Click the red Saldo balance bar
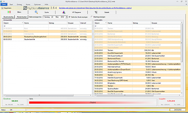The height and width of the screenshot is (113, 188). click(92, 102)
